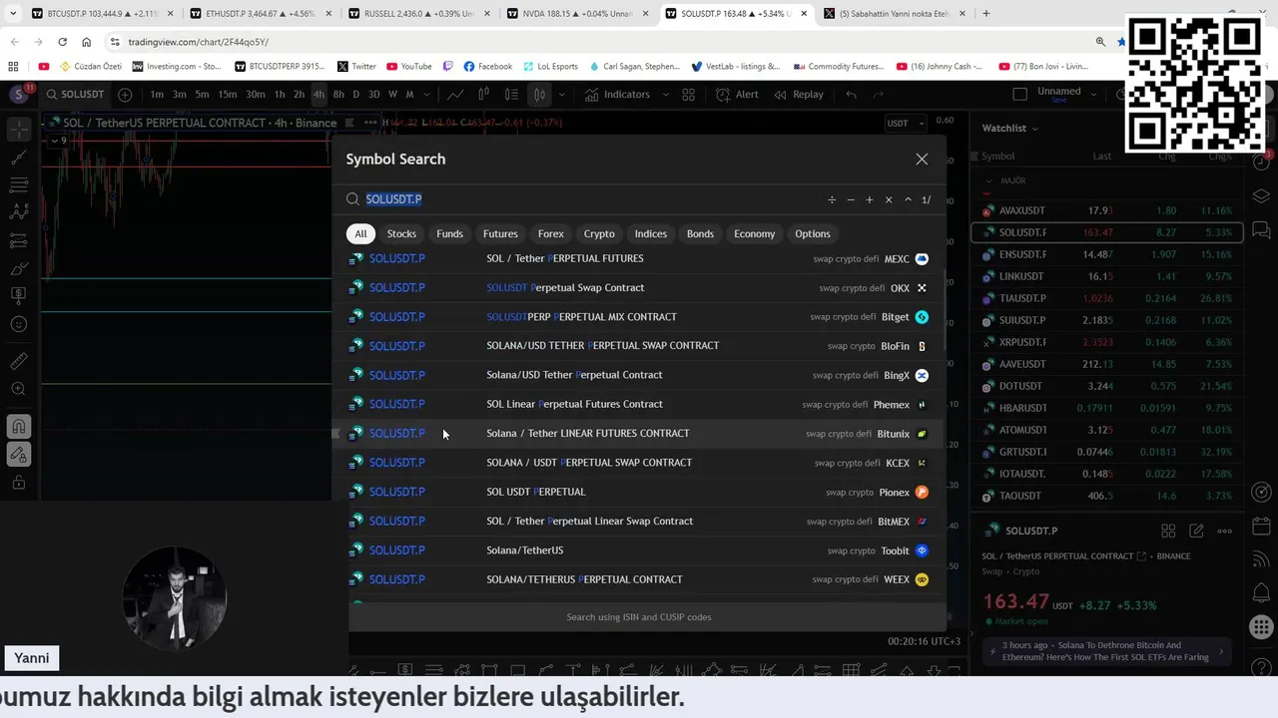1278x718 pixels.
Task: Click the compare or add symbol plus icon
Action: tap(125, 95)
